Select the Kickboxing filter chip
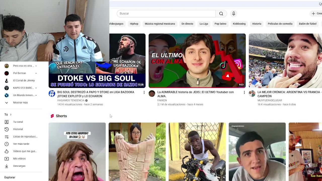322x181 pixels. (239, 24)
